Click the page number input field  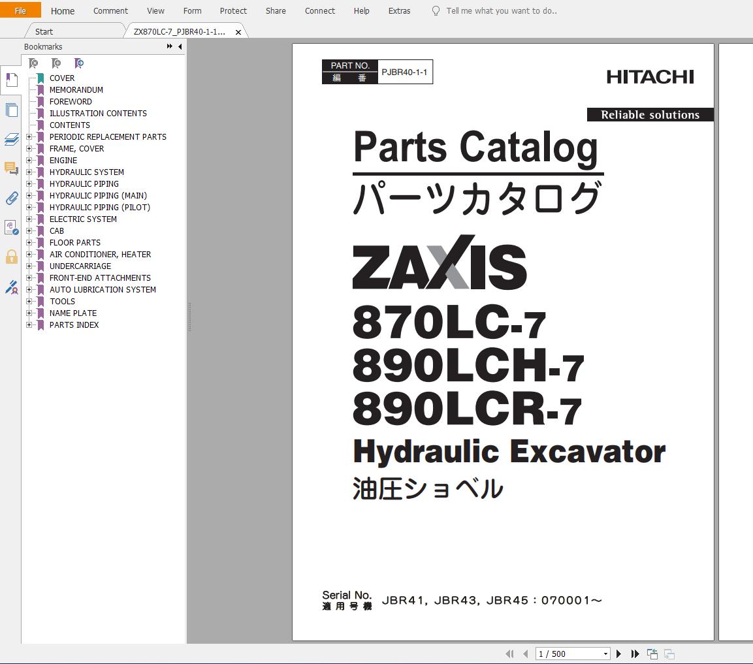pos(569,654)
